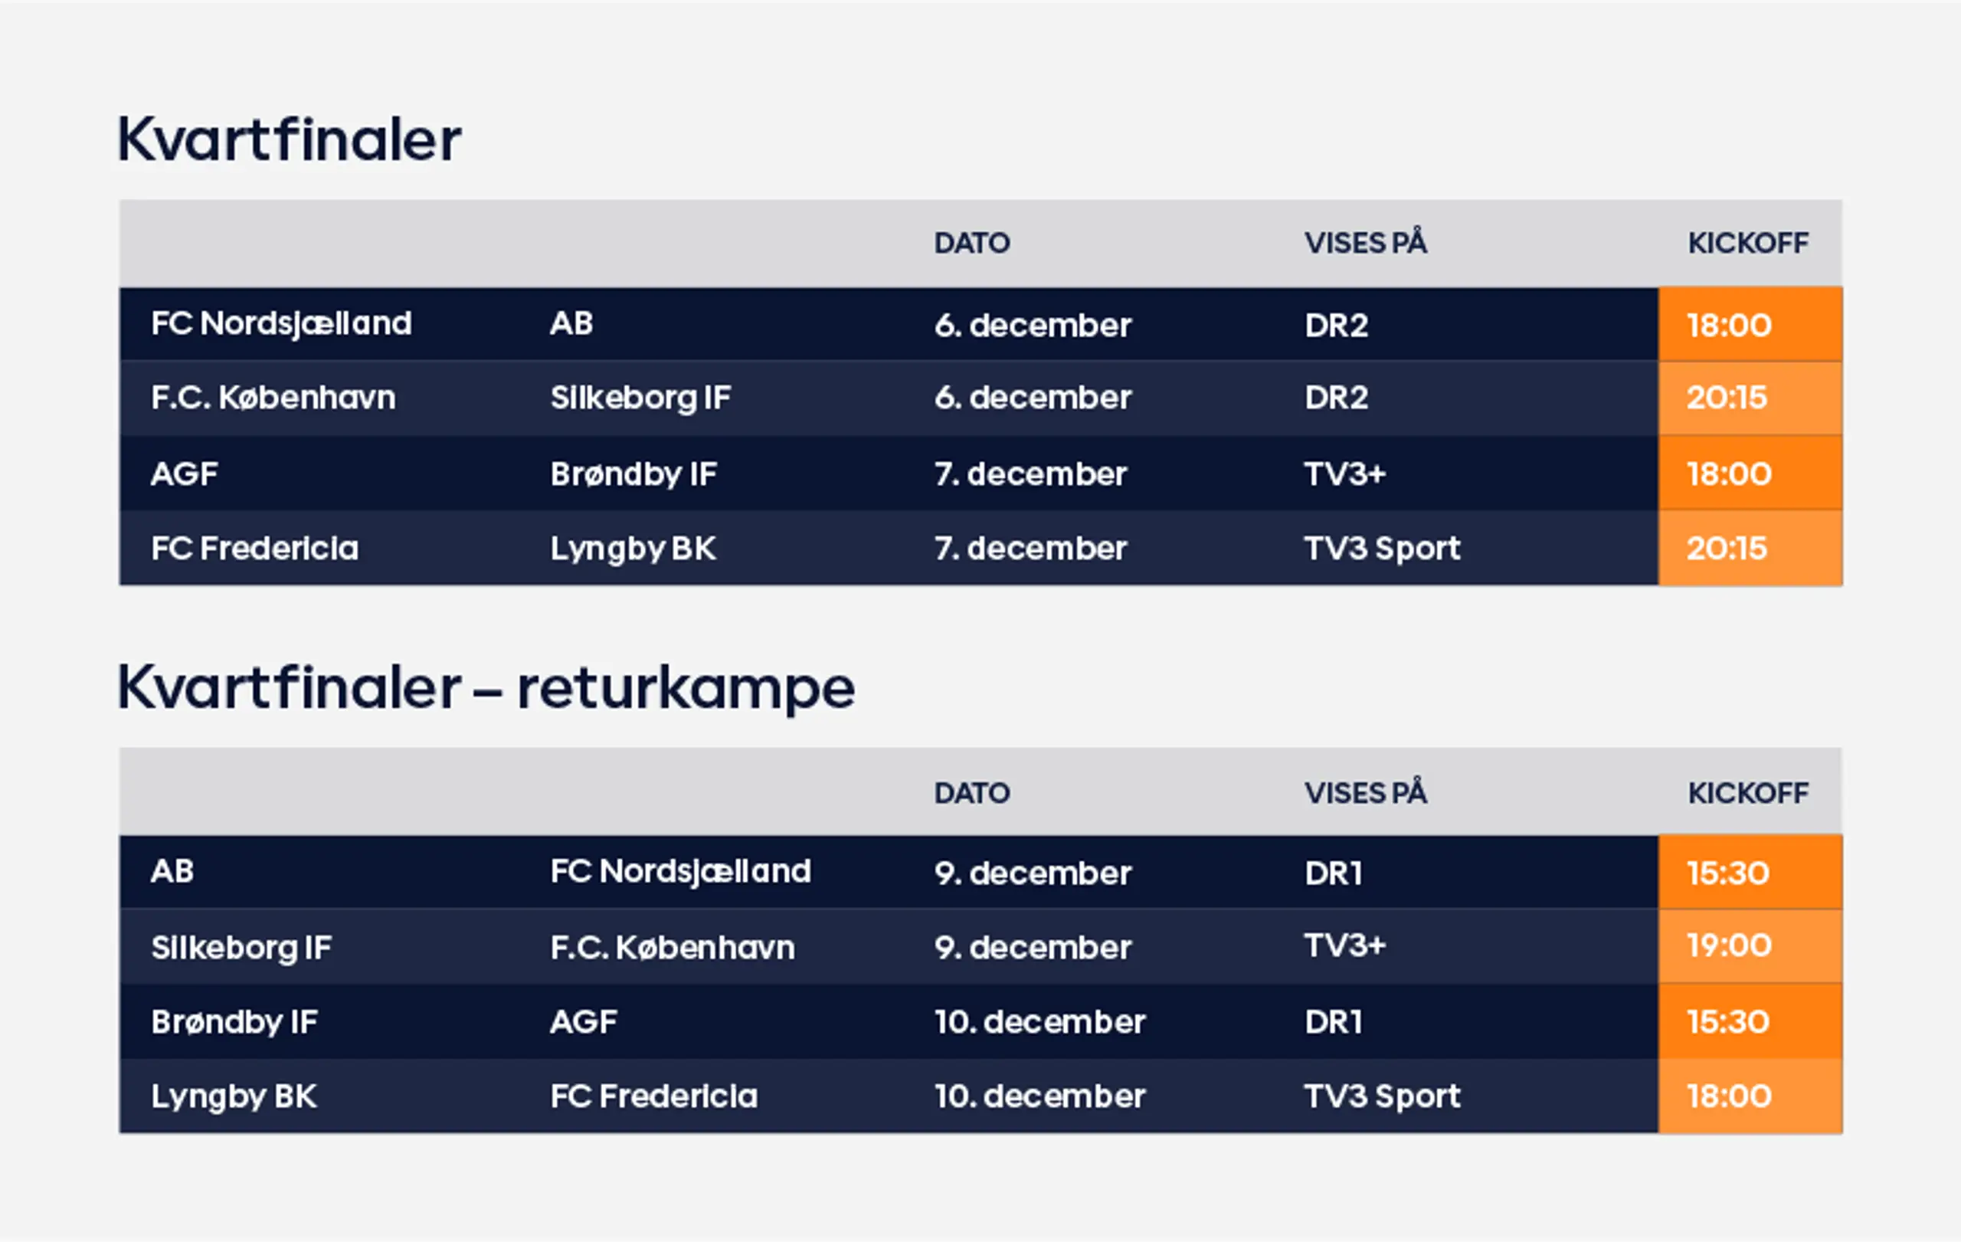Click "6. december" in the FC Nordsjælland home row
This screenshot has height=1242, width=1961.
[x=1033, y=325]
